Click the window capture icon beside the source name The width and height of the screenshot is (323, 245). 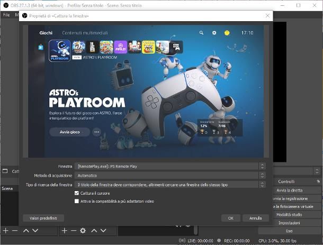(5, 171)
